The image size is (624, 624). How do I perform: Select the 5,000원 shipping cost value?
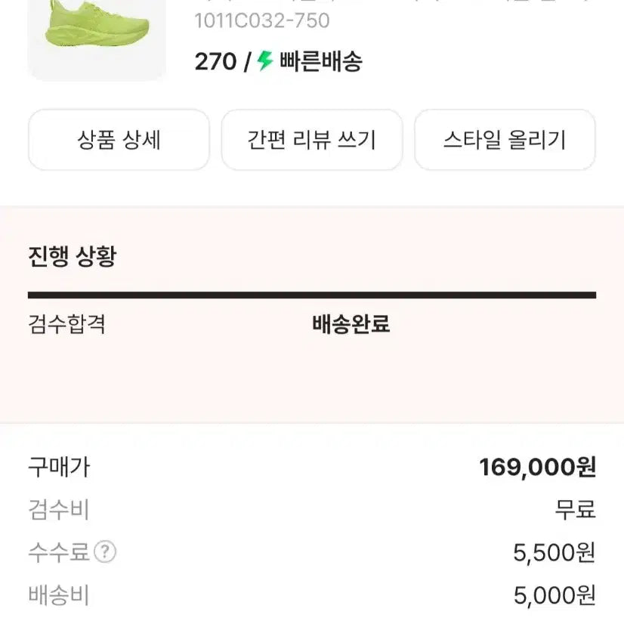[x=552, y=596]
